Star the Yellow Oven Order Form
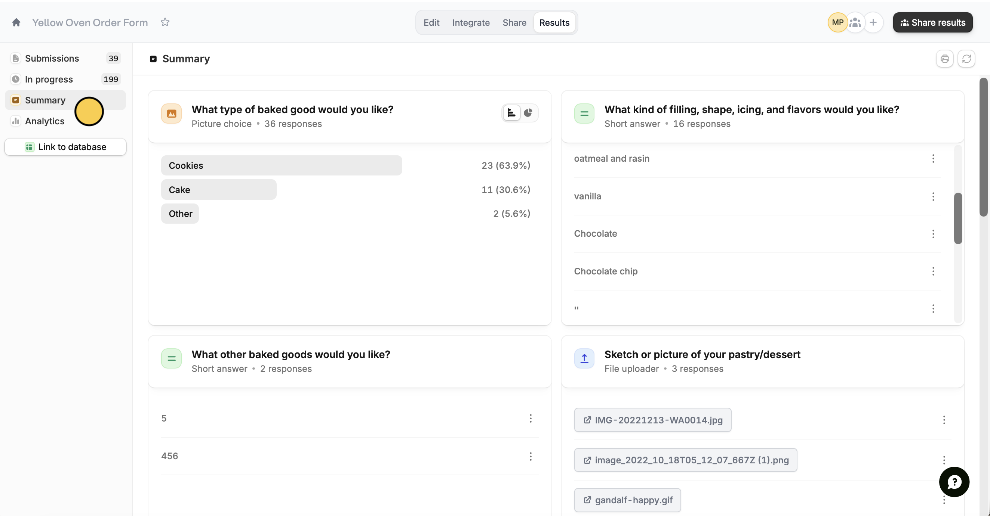Image resolution: width=990 pixels, height=516 pixels. click(165, 22)
